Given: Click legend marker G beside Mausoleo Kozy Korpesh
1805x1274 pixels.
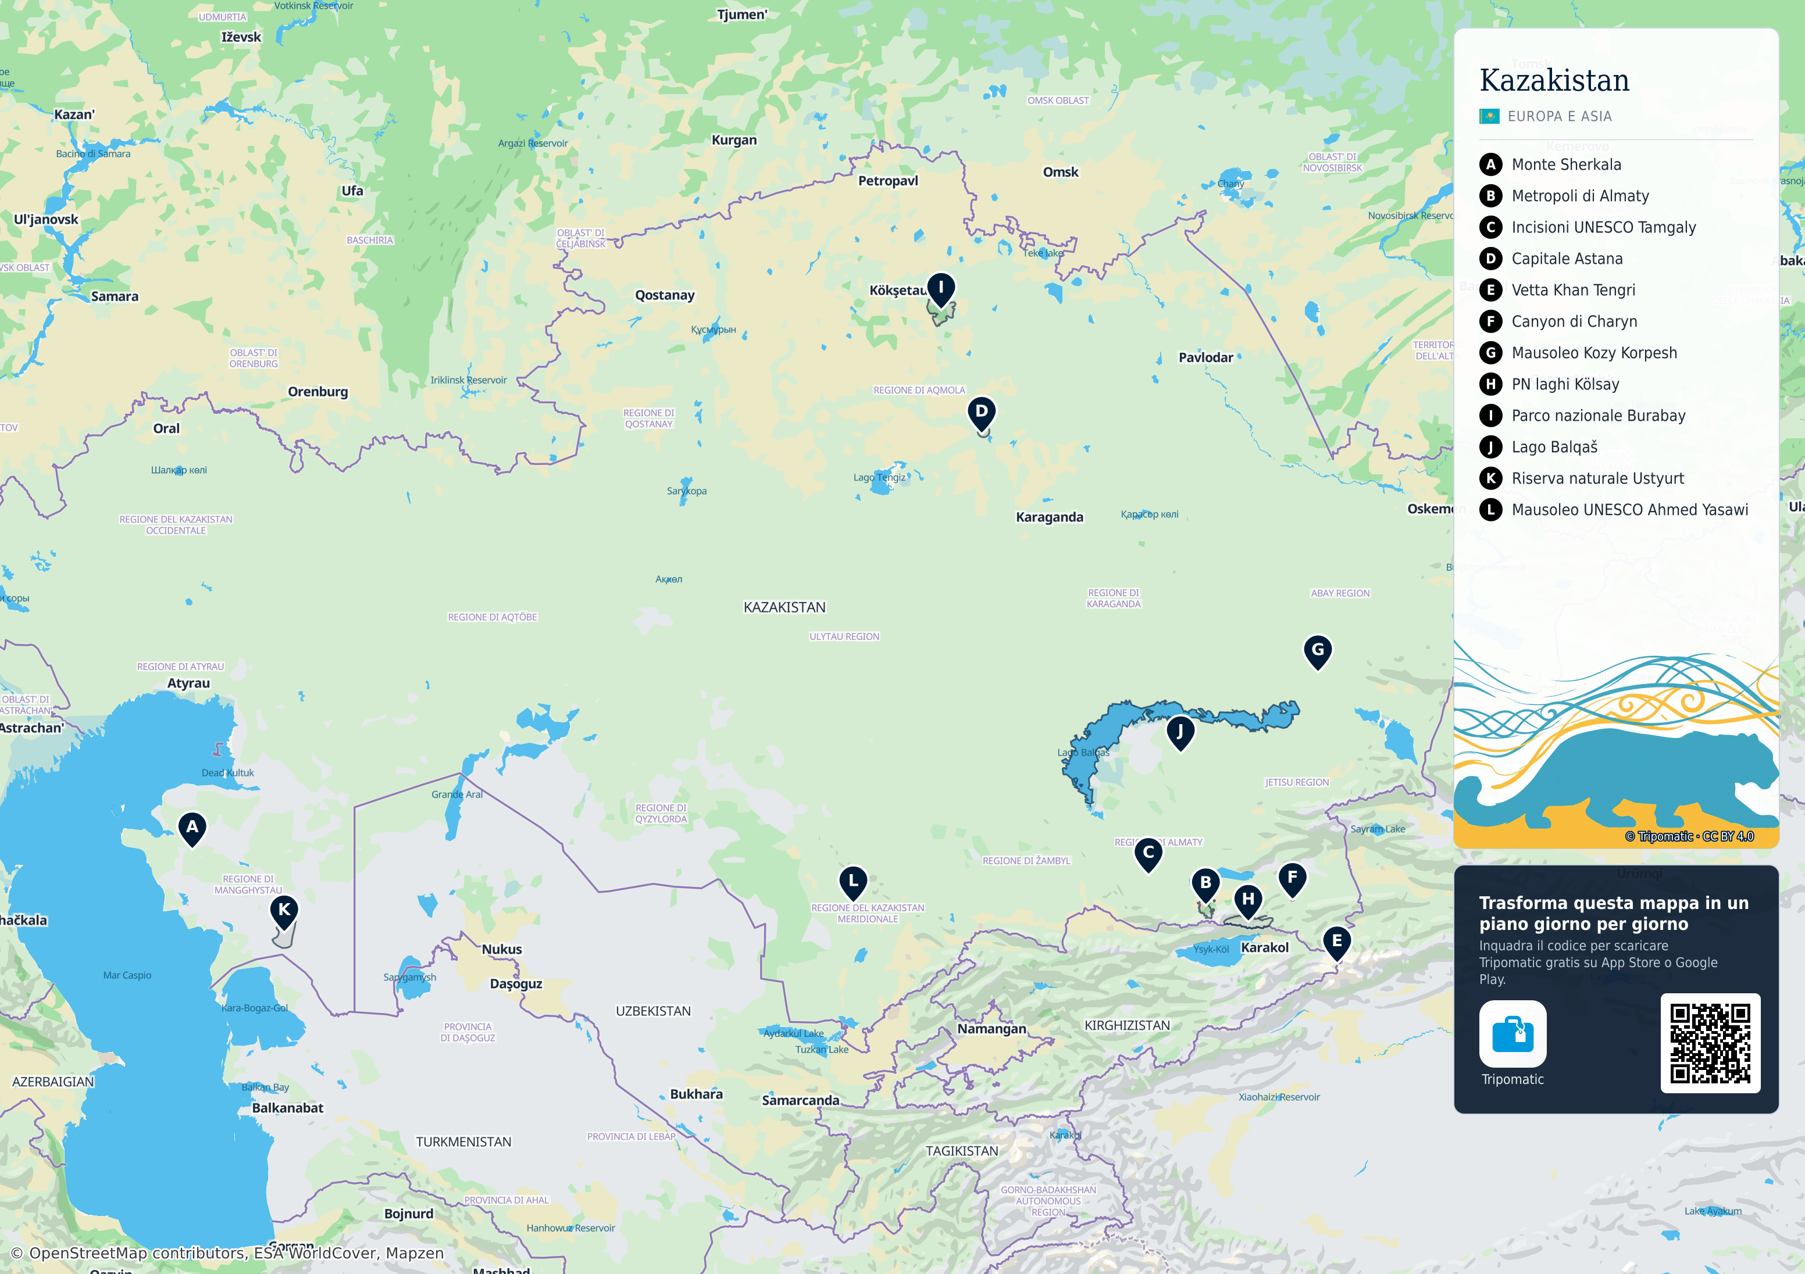Looking at the screenshot, I should click(1490, 353).
